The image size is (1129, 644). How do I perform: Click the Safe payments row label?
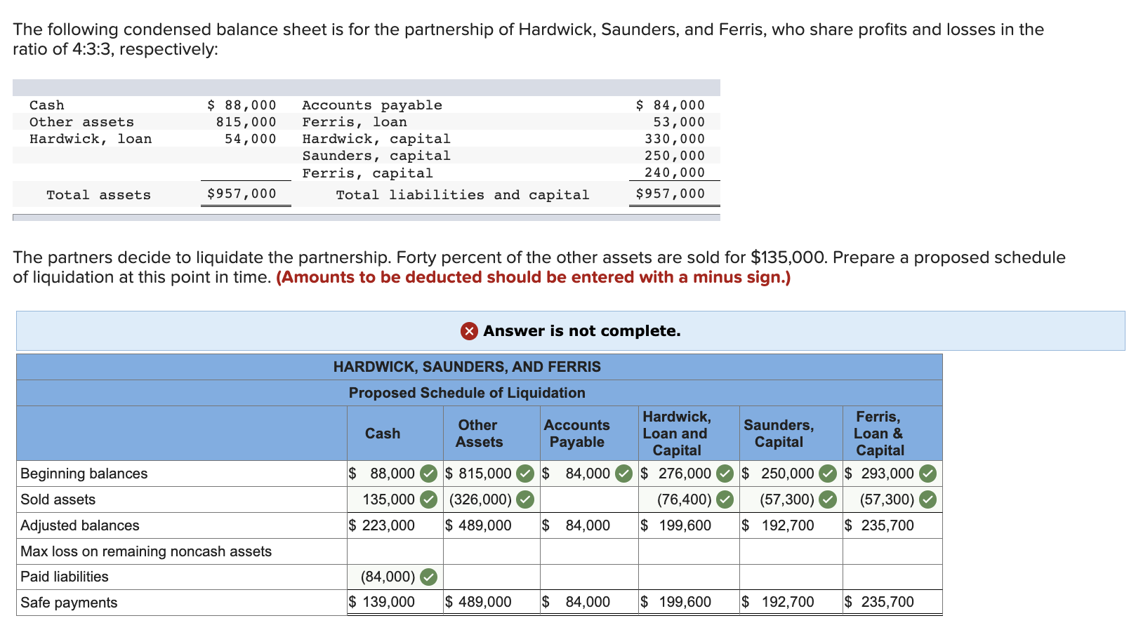[68, 602]
